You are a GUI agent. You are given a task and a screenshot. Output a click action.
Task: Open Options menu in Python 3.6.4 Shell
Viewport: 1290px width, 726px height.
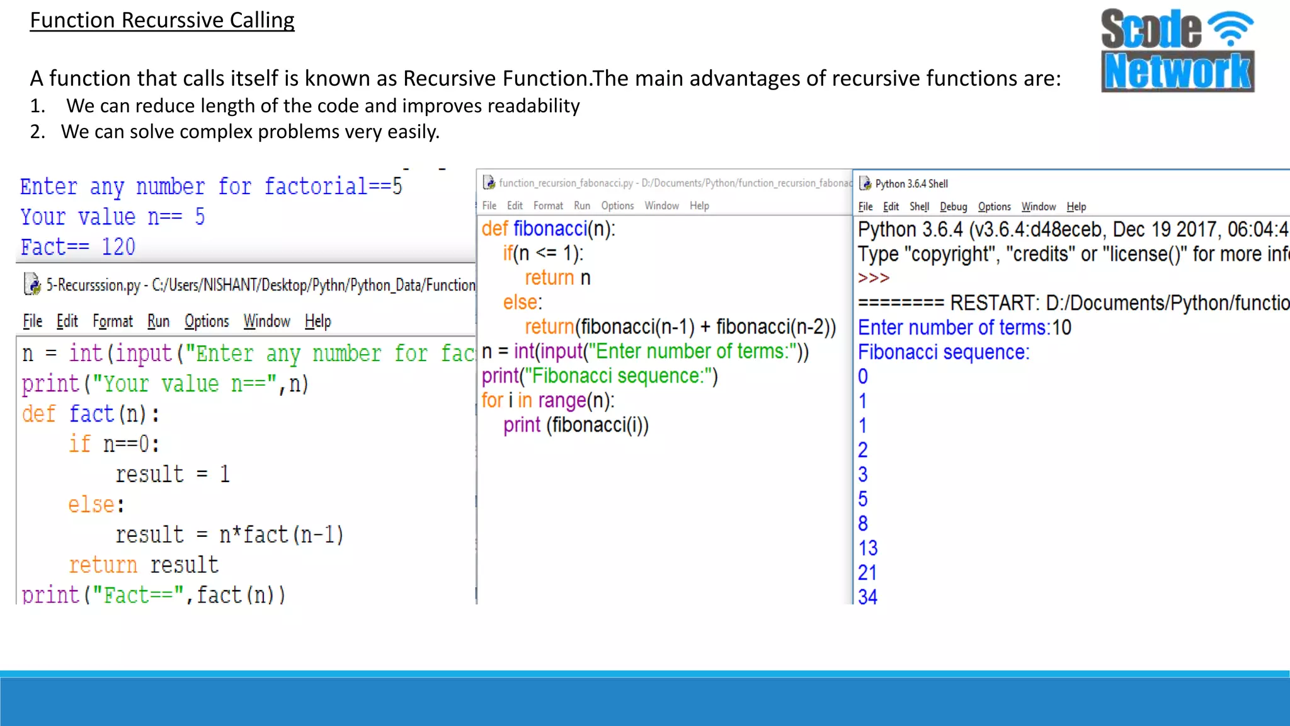[x=994, y=207]
